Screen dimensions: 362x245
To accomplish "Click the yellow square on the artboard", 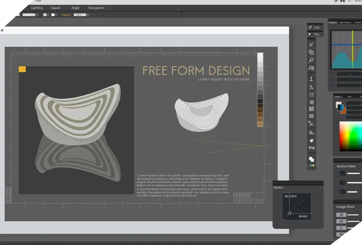I will coord(22,69).
